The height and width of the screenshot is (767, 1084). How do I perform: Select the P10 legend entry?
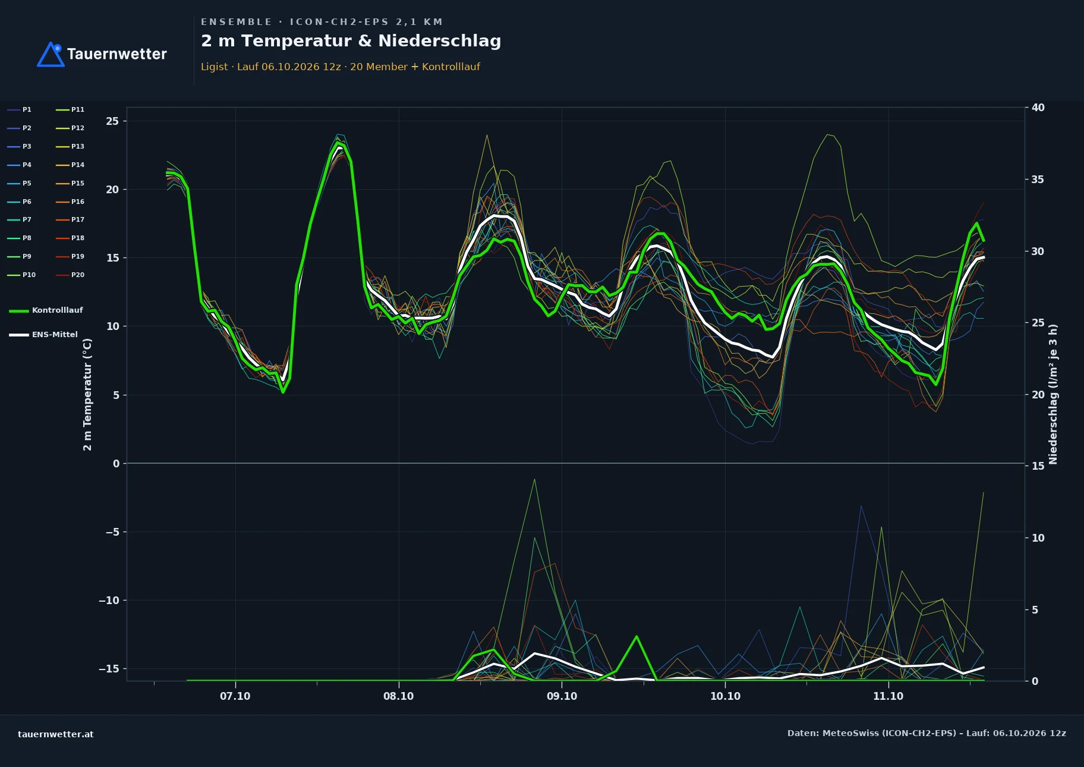tap(22, 275)
